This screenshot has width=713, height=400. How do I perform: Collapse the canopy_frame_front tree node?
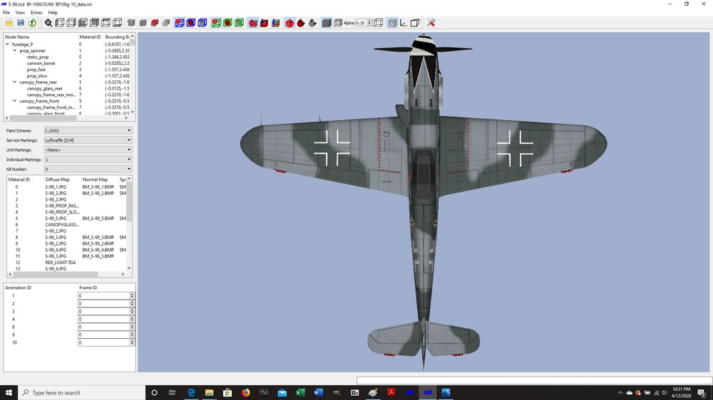(14, 101)
